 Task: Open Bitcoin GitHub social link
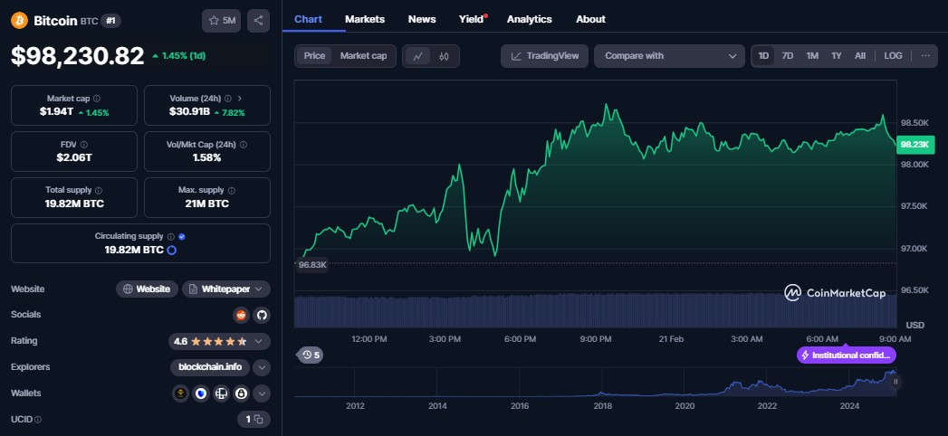261,315
